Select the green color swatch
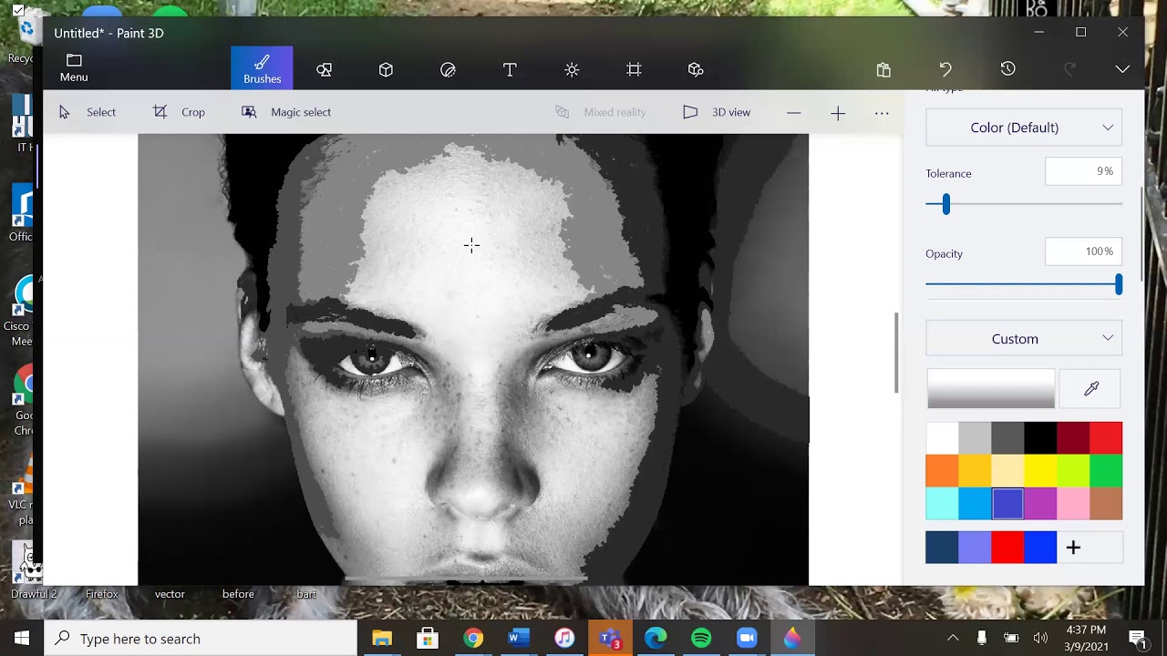 tap(1106, 471)
